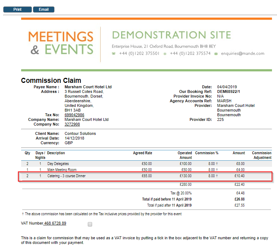
Task: Click client name Contour Solutions
Action: point(80,133)
